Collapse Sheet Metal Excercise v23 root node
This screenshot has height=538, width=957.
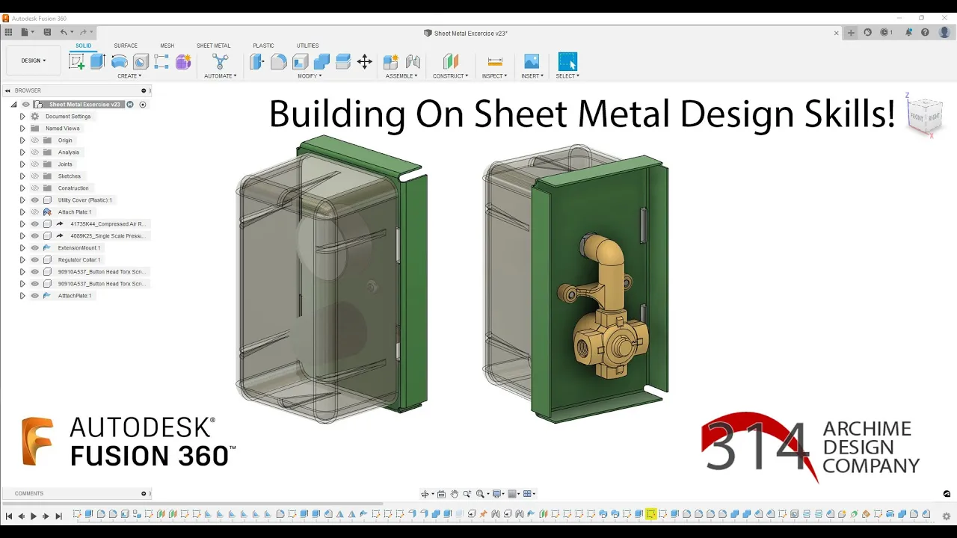[13, 105]
